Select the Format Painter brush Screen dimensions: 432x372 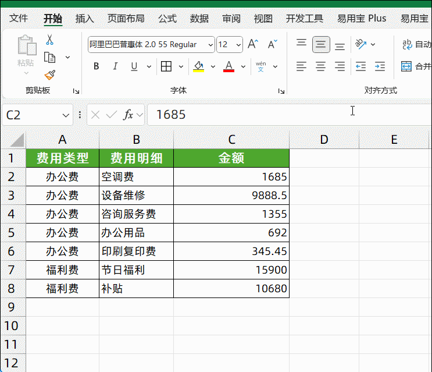tap(50, 75)
